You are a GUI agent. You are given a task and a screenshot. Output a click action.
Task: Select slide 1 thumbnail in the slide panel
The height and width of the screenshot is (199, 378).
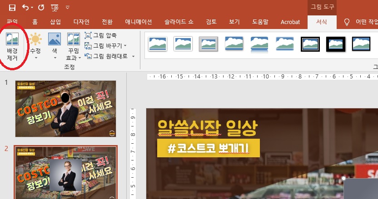(65, 109)
